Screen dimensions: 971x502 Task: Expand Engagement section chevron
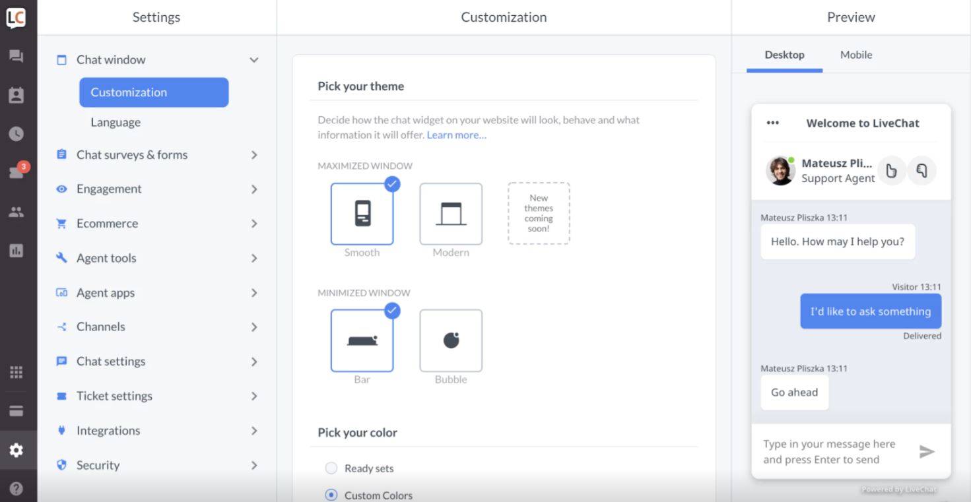point(254,189)
